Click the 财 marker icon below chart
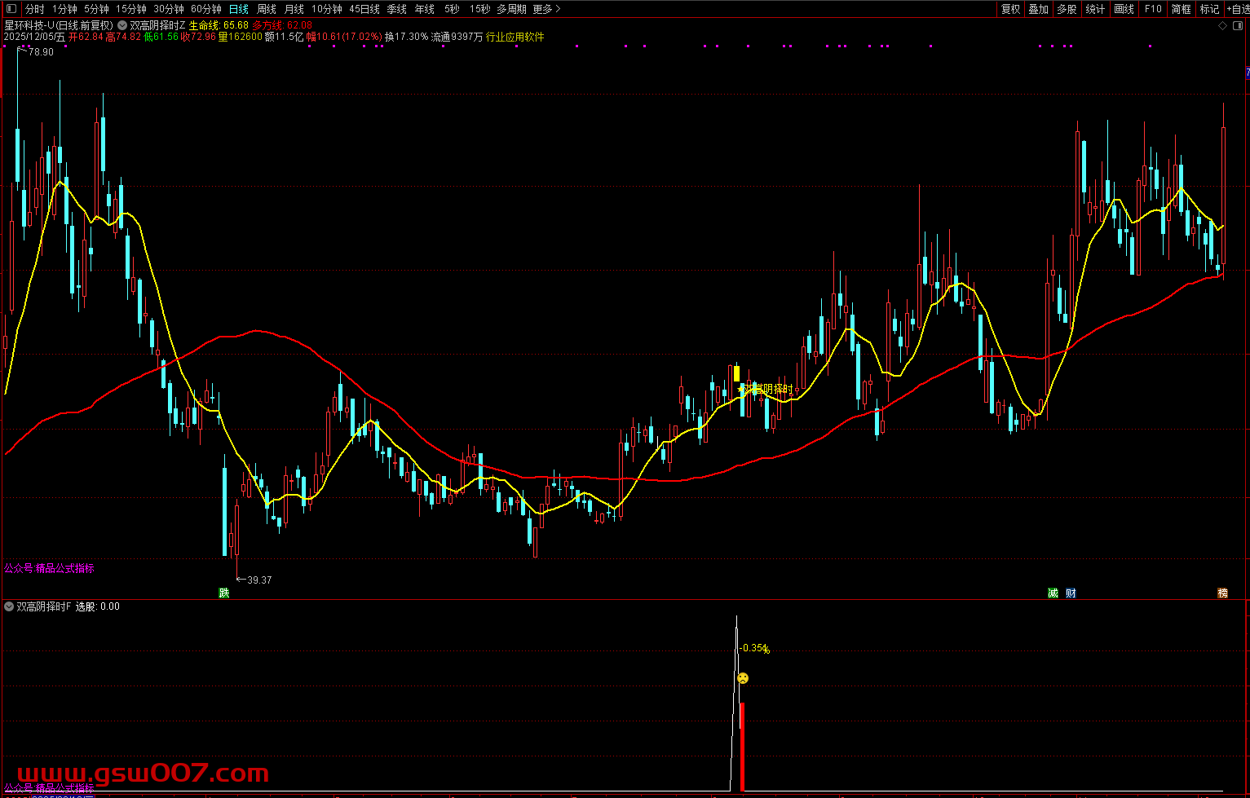Image resolution: width=1250 pixels, height=798 pixels. pos(1071,593)
